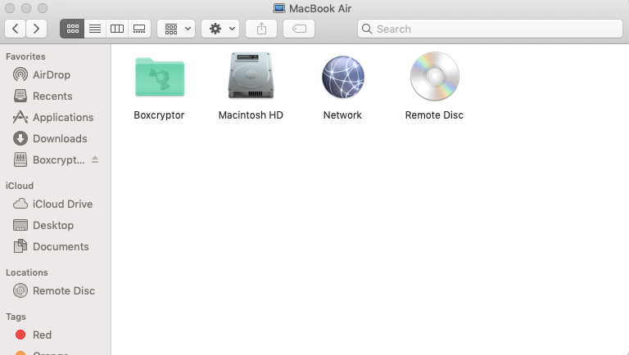Click the Network name label
Screen dimensions: 629x355
[342, 115]
